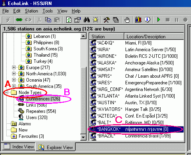191x155 pixels.
Task: Expand the South America (35) node
Action: (x=14, y=86)
